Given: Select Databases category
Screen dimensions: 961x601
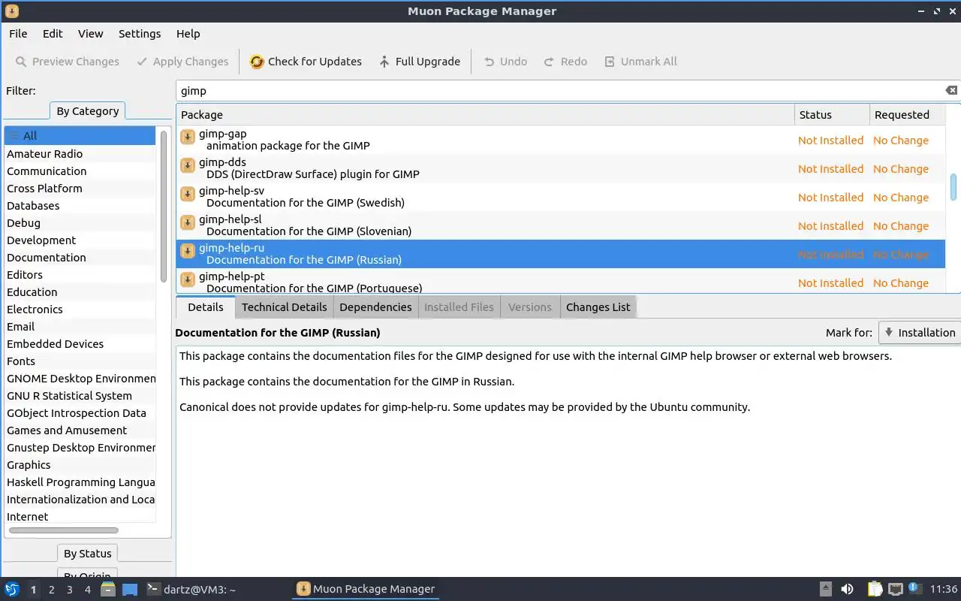Looking at the screenshot, I should point(80,205).
